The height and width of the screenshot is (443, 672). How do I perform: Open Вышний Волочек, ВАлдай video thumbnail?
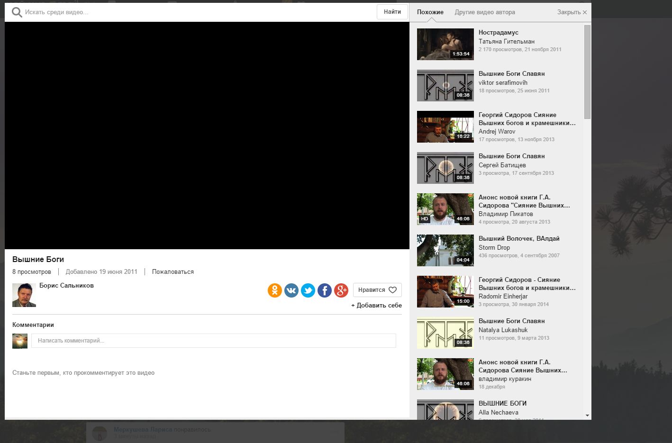click(x=445, y=251)
